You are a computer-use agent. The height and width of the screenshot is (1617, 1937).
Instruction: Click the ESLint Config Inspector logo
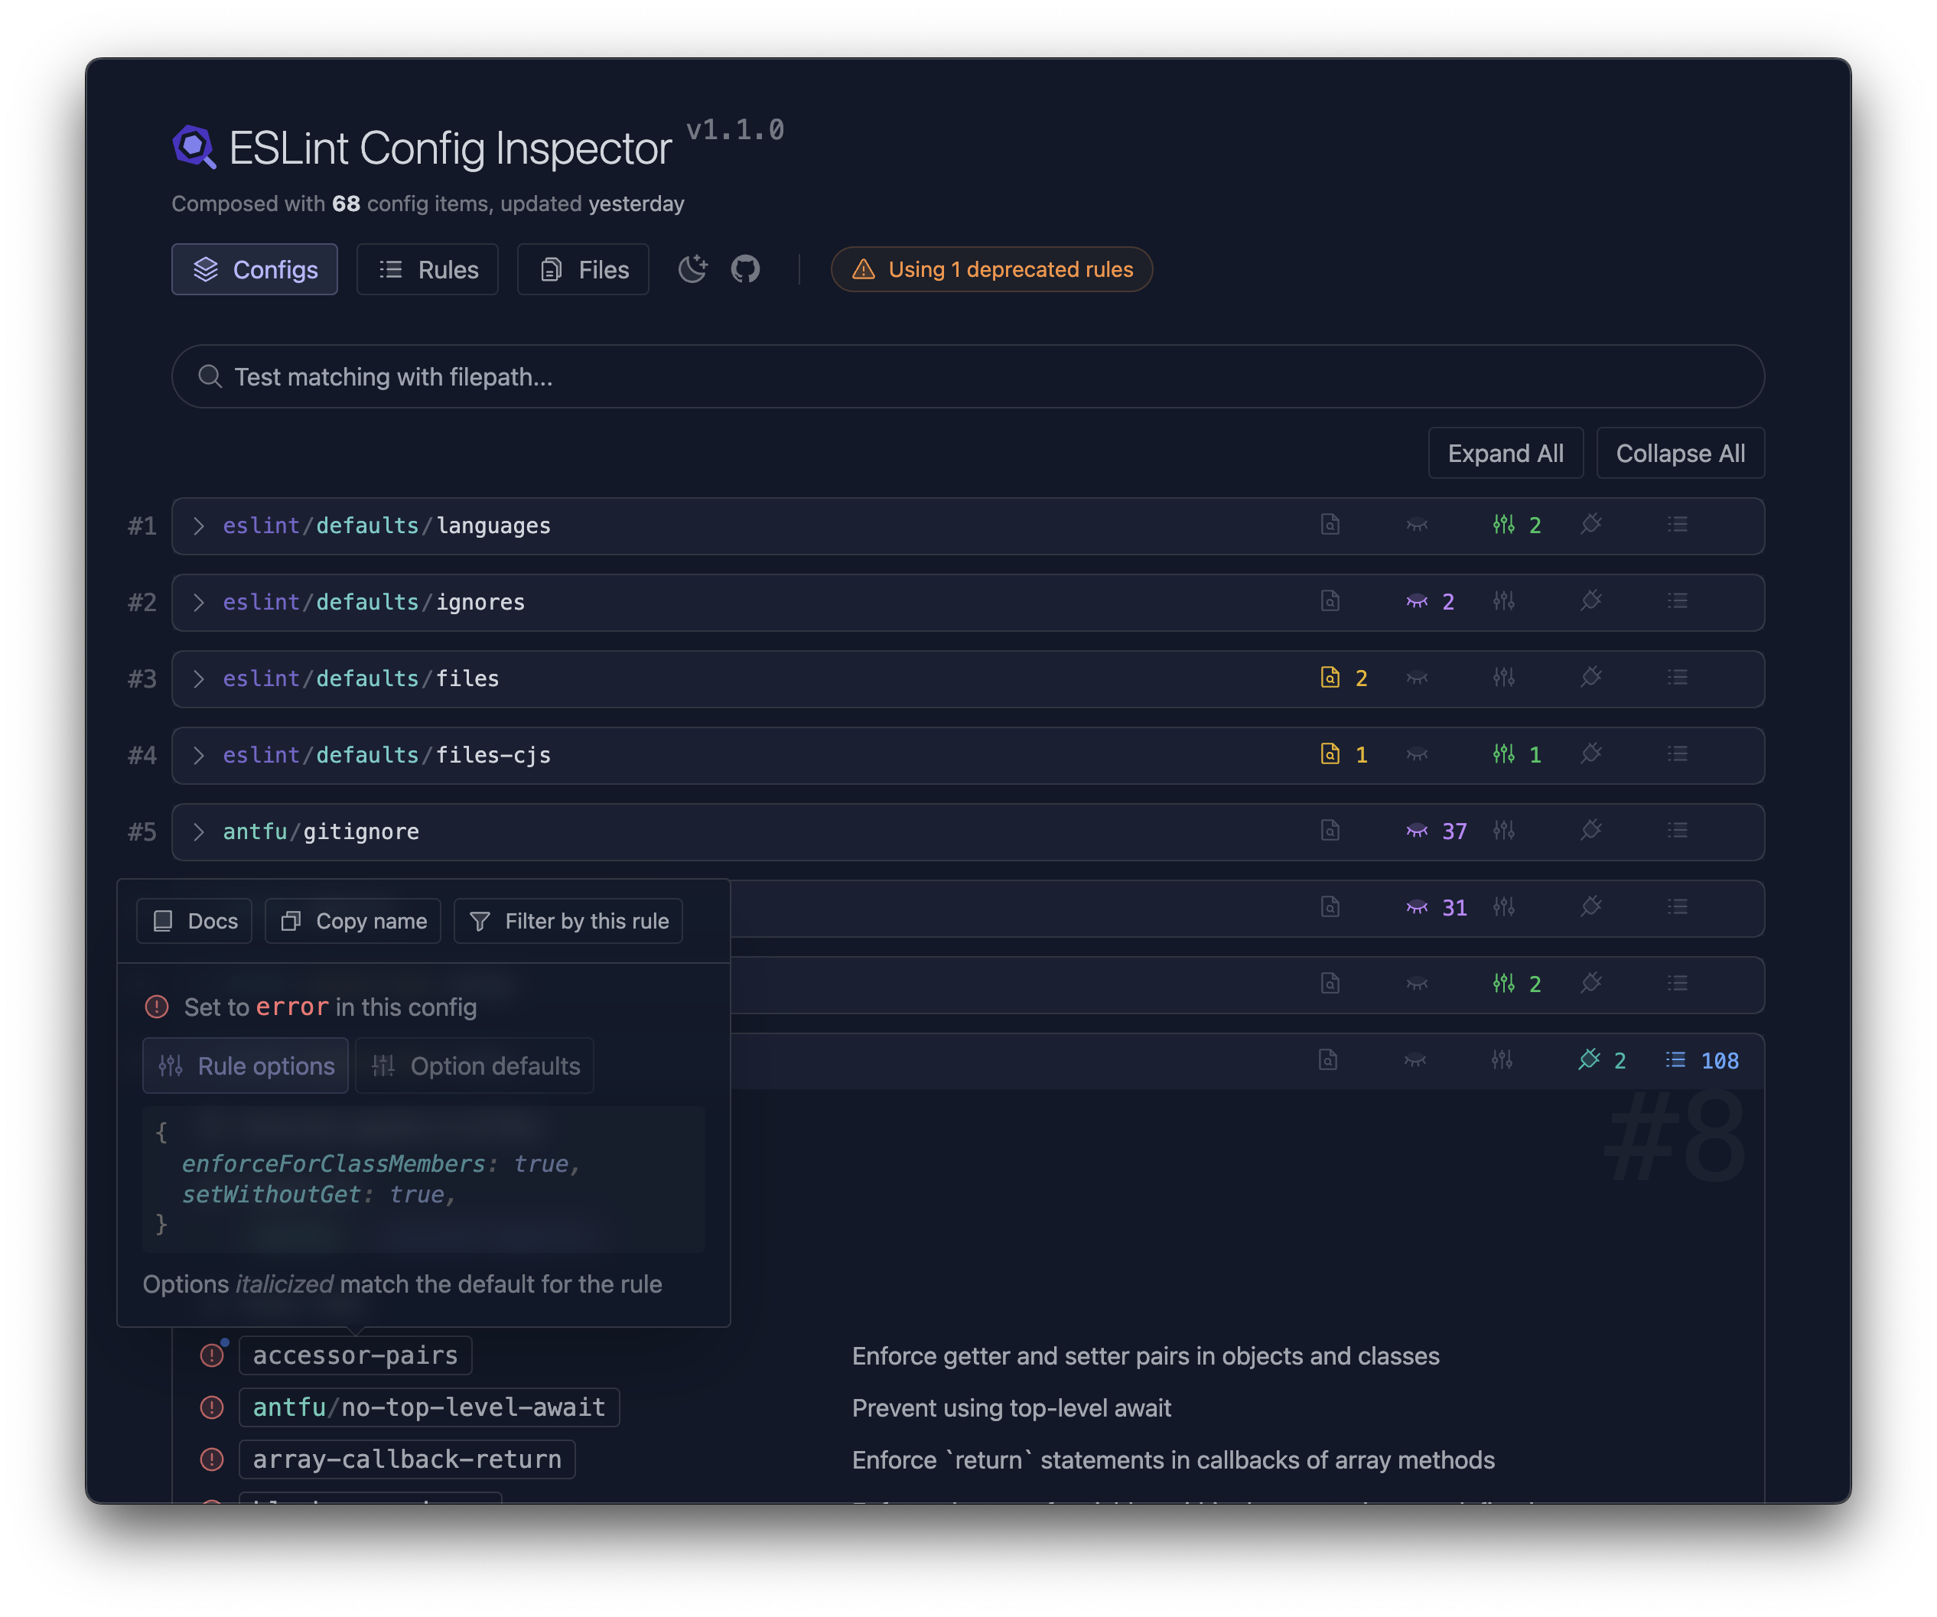(x=194, y=148)
